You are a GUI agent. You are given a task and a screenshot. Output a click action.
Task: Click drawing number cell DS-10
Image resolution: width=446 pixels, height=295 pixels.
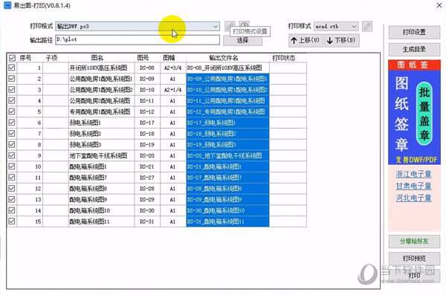coord(147,90)
